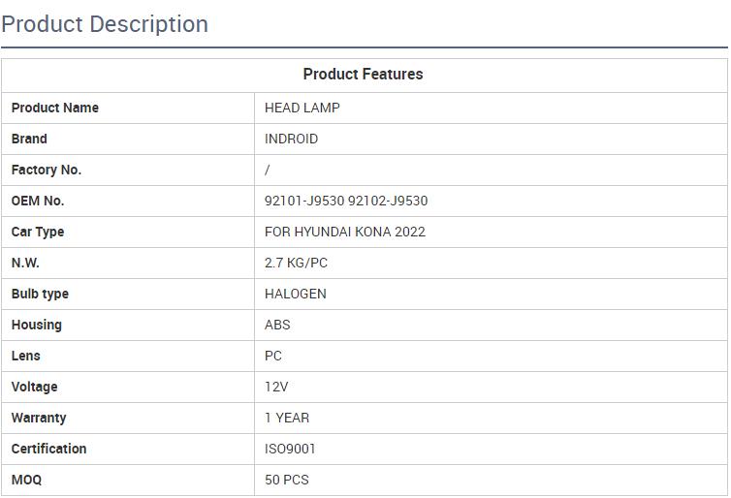Select the Car Type row label
This screenshot has width=731, height=498.
38,232
